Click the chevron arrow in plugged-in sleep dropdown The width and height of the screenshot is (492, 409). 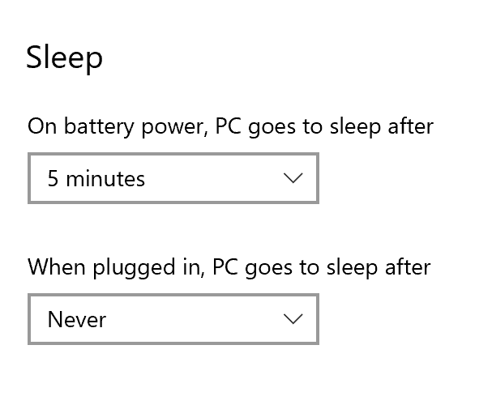[x=293, y=319]
